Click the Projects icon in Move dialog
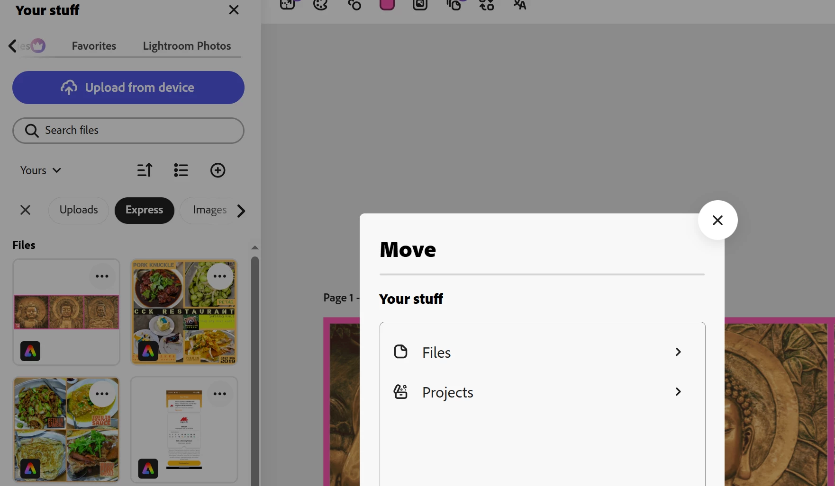The height and width of the screenshot is (486, 835). click(401, 391)
